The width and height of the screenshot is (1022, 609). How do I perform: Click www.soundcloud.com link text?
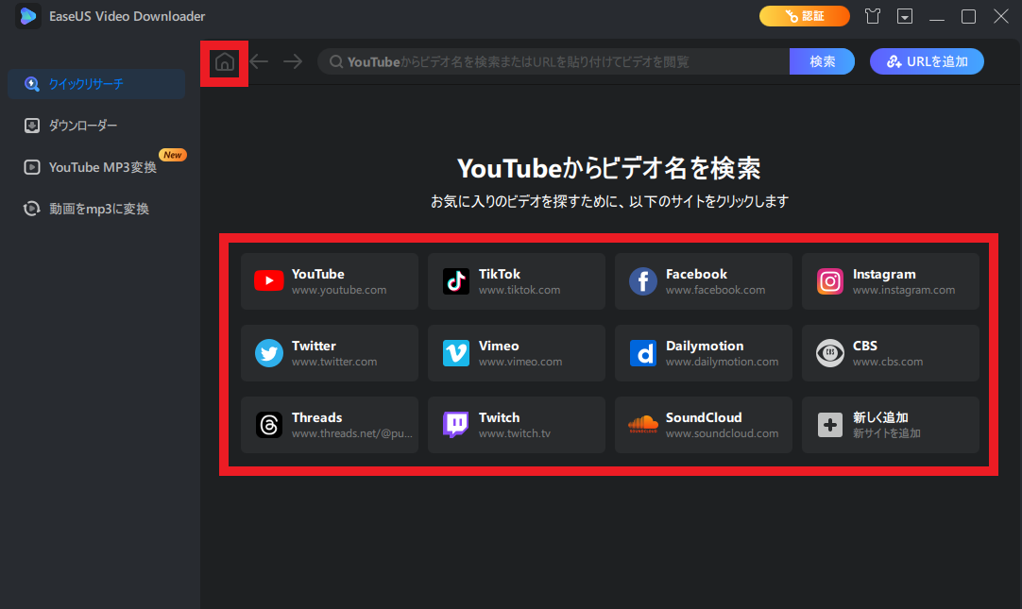click(x=722, y=433)
